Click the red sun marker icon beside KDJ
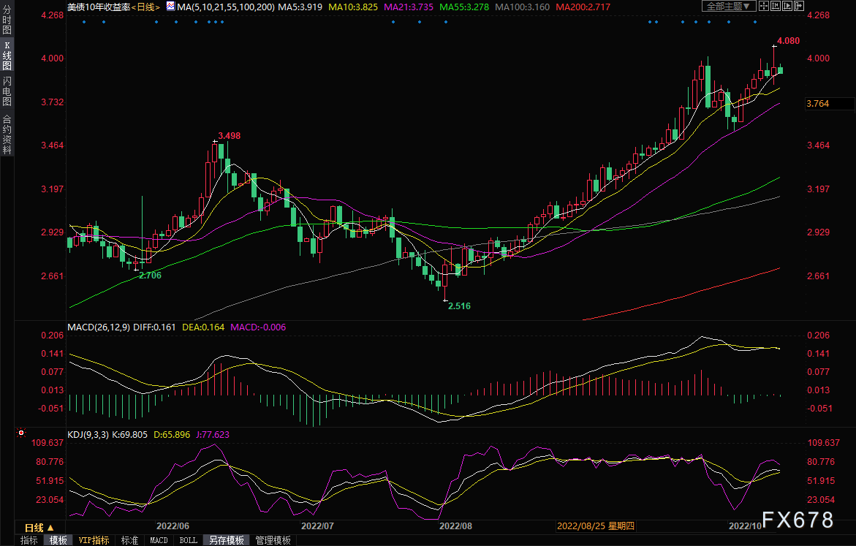 point(21,433)
